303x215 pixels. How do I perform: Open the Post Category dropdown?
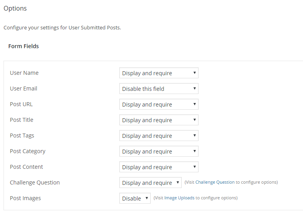pyautogui.click(x=159, y=152)
